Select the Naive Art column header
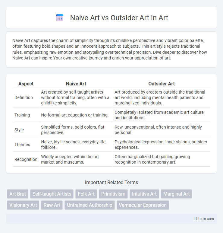This screenshot has width=223, height=233. 76,84
